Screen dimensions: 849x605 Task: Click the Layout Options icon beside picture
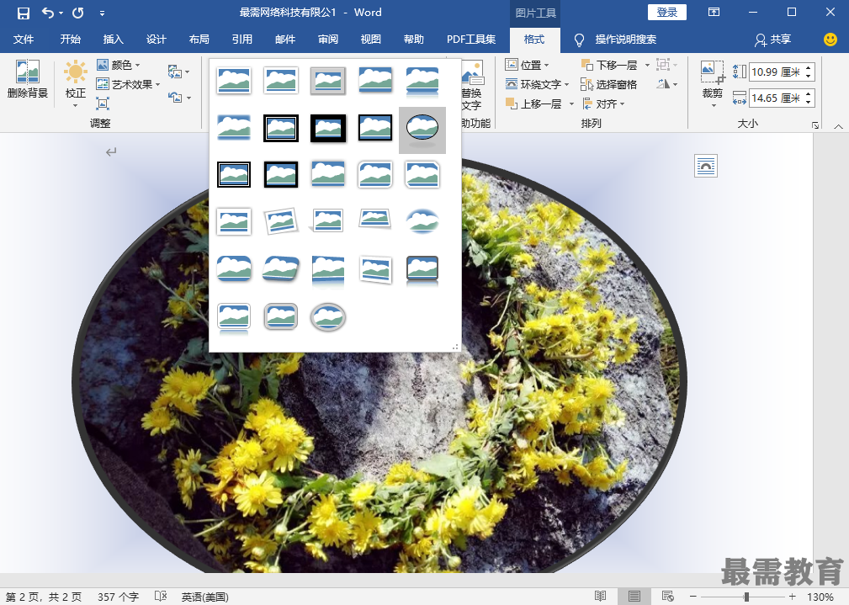point(705,166)
